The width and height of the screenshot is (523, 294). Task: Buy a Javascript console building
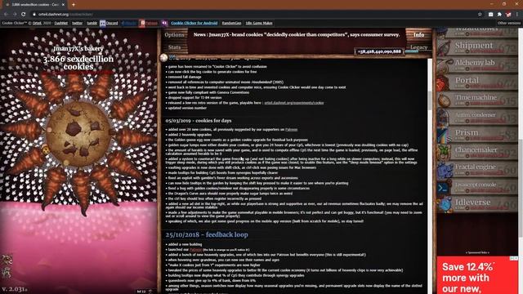click(477, 186)
